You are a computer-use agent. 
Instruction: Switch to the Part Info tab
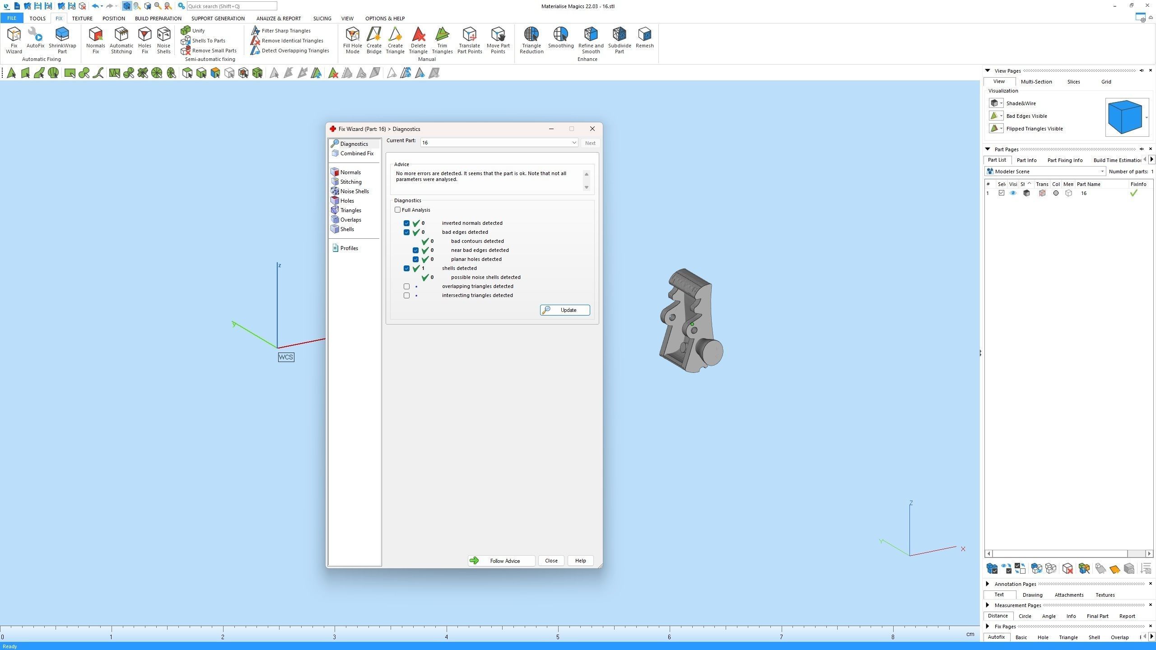tap(1026, 160)
